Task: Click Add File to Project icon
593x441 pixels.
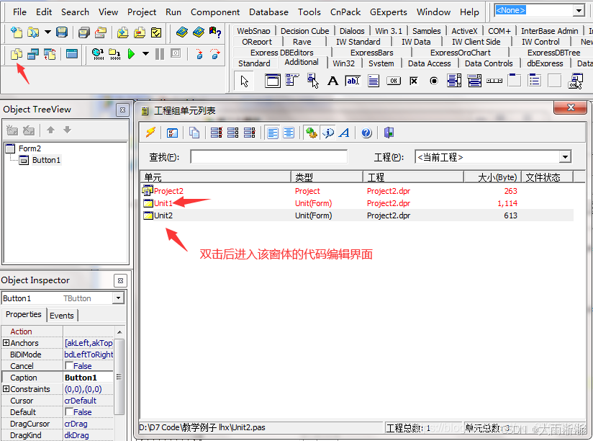Action: coord(122,33)
